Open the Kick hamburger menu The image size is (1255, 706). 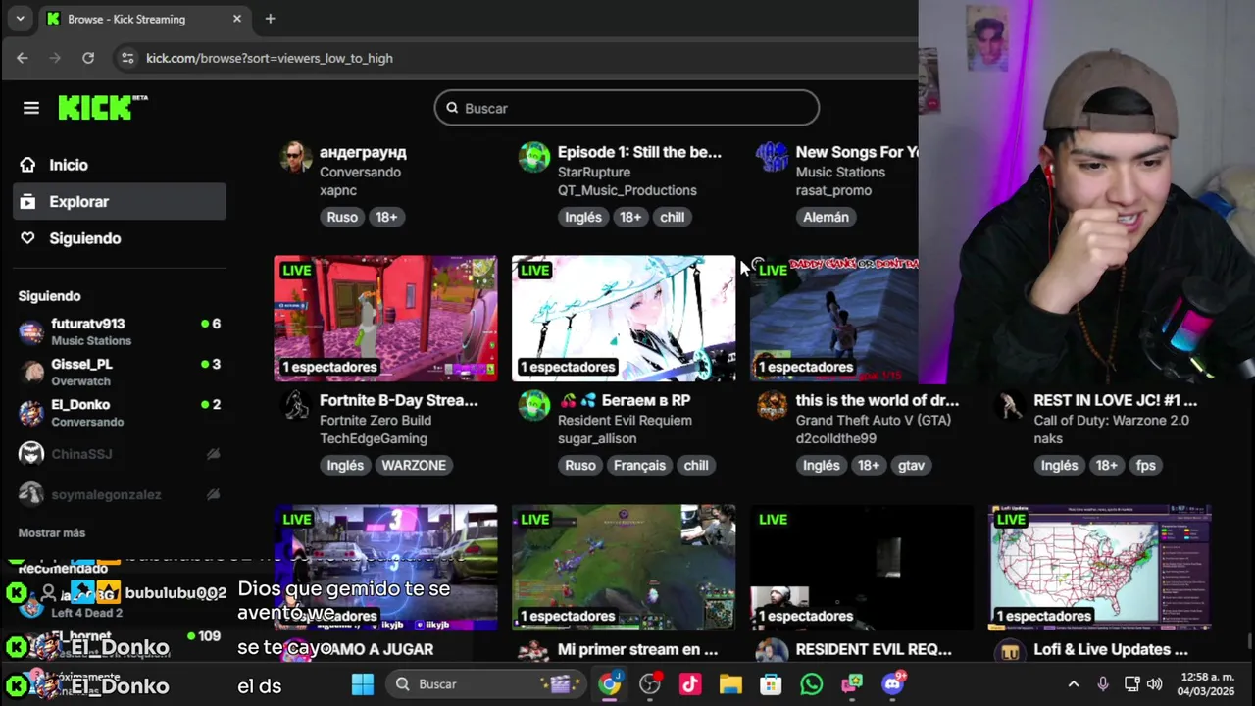click(31, 108)
